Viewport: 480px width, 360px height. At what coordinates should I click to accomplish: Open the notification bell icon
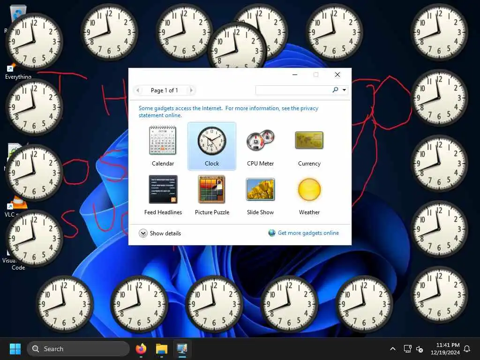click(x=467, y=349)
